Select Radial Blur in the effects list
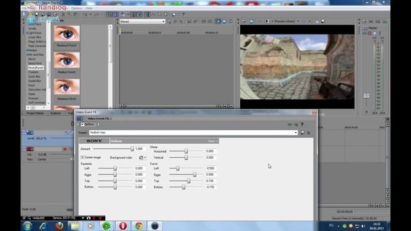Viewport: 411px width, 231px height. 35,81
